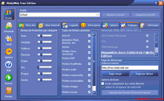
Task: Uncheck Fichiers Java, JavaScript checkbox
Action: tap(89, 52)
